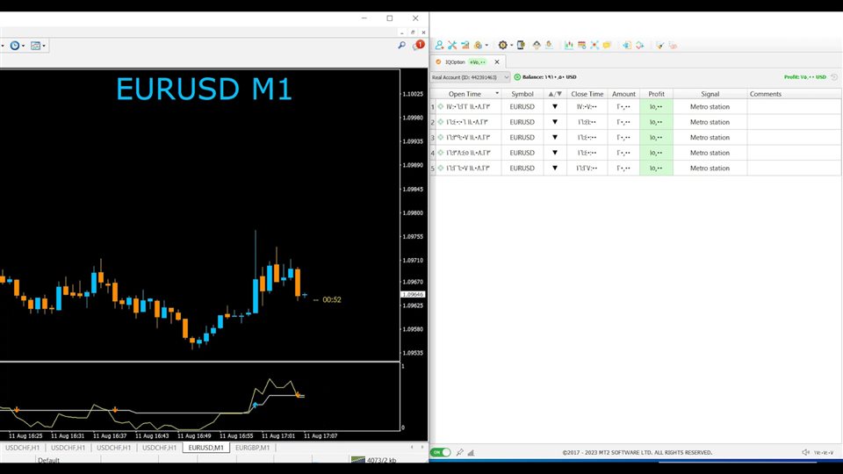Sort trades by Profit column

[657, 94]
